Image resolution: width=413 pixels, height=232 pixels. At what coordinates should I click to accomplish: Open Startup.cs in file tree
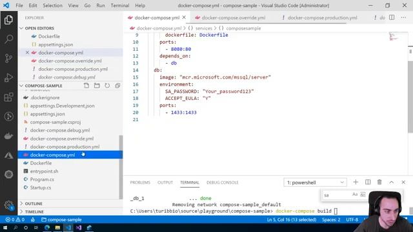(40, 188)
